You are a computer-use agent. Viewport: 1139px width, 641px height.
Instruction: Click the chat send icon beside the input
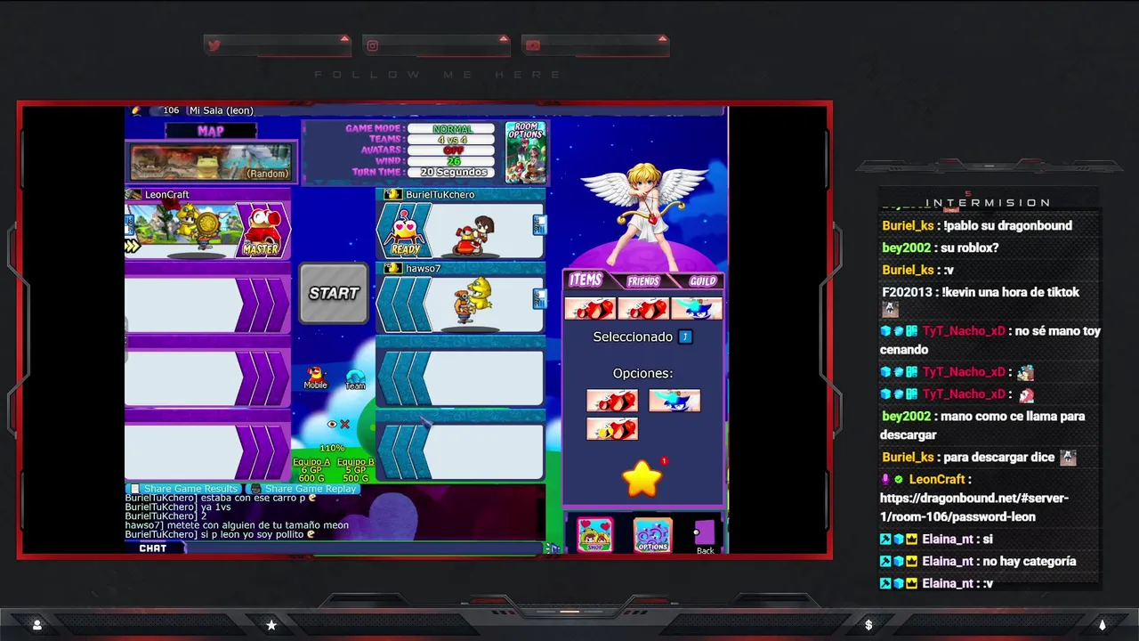[x=553, y=548]
